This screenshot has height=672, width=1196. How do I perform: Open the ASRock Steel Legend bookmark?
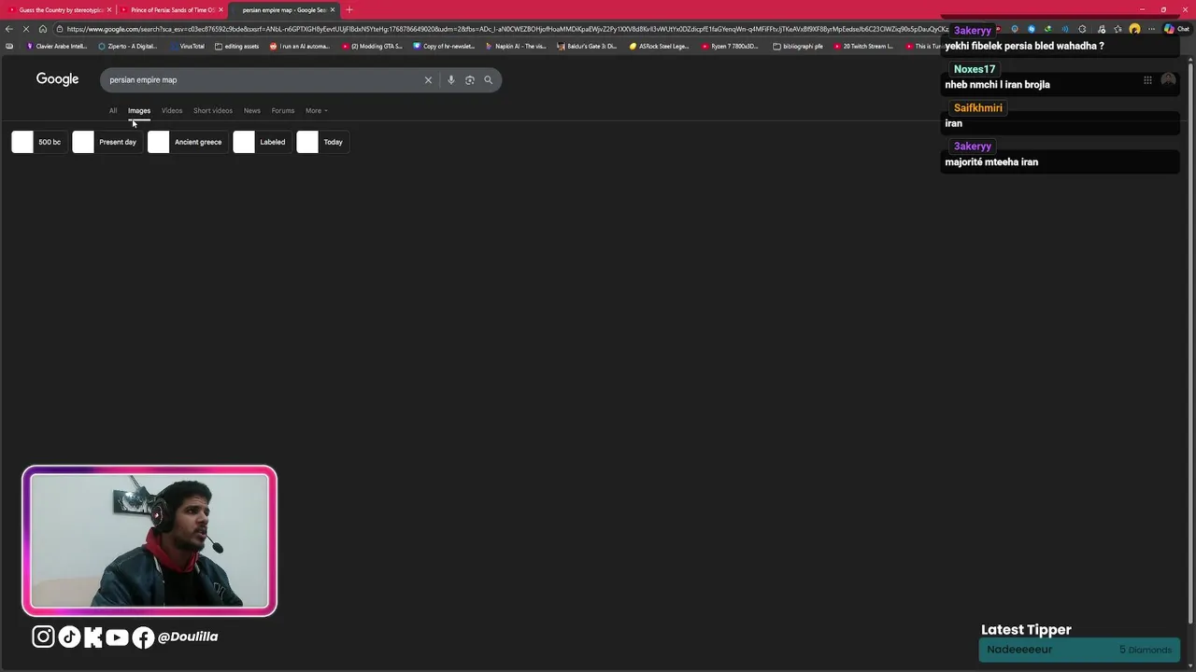click(x=660, y=46)
